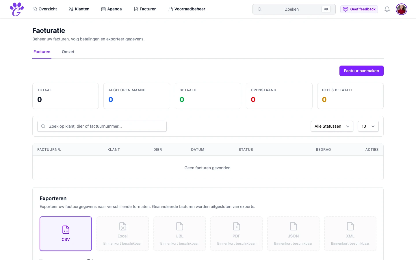
Task: Focus the invoice search field
Action: point(102,126)
